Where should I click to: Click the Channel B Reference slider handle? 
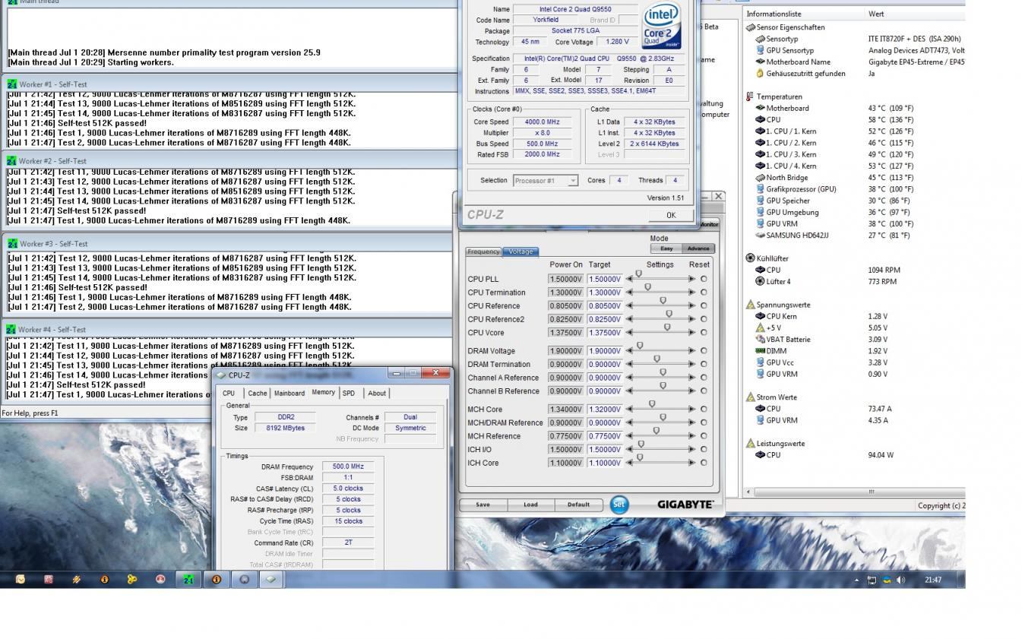(663, 387)
